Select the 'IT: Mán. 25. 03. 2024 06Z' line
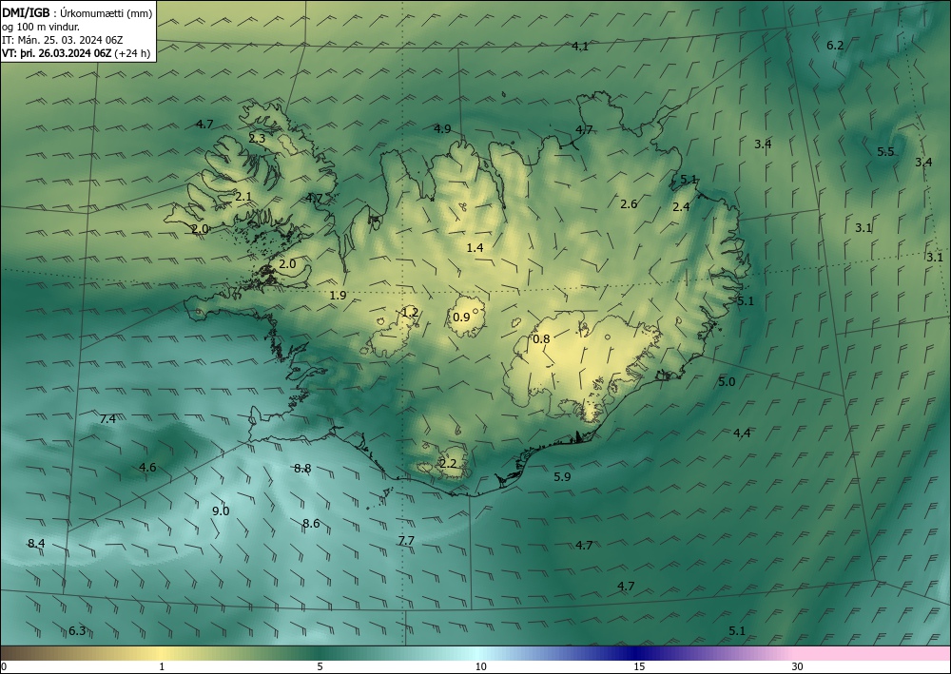Image resolution: width=951 pixels, height=674 pixels. (63, 40)
